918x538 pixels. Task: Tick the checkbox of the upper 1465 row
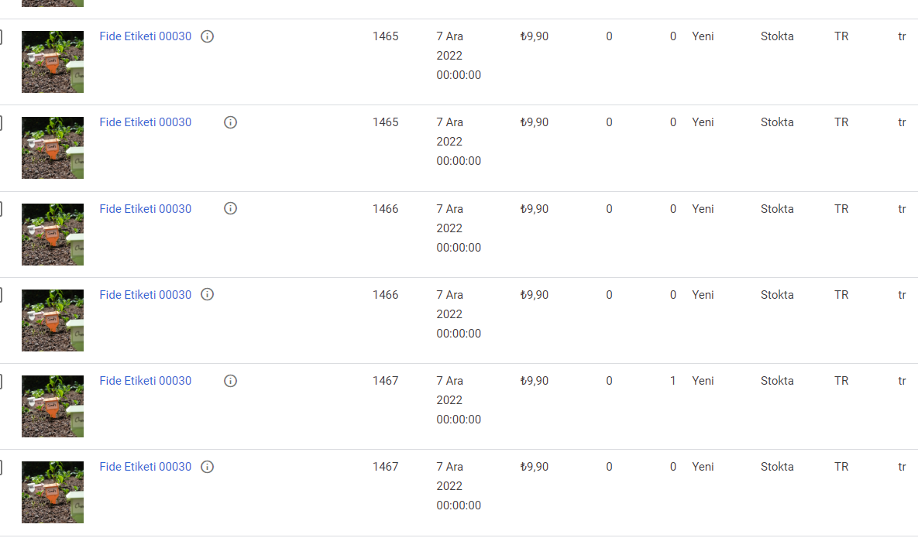(1, 36)
